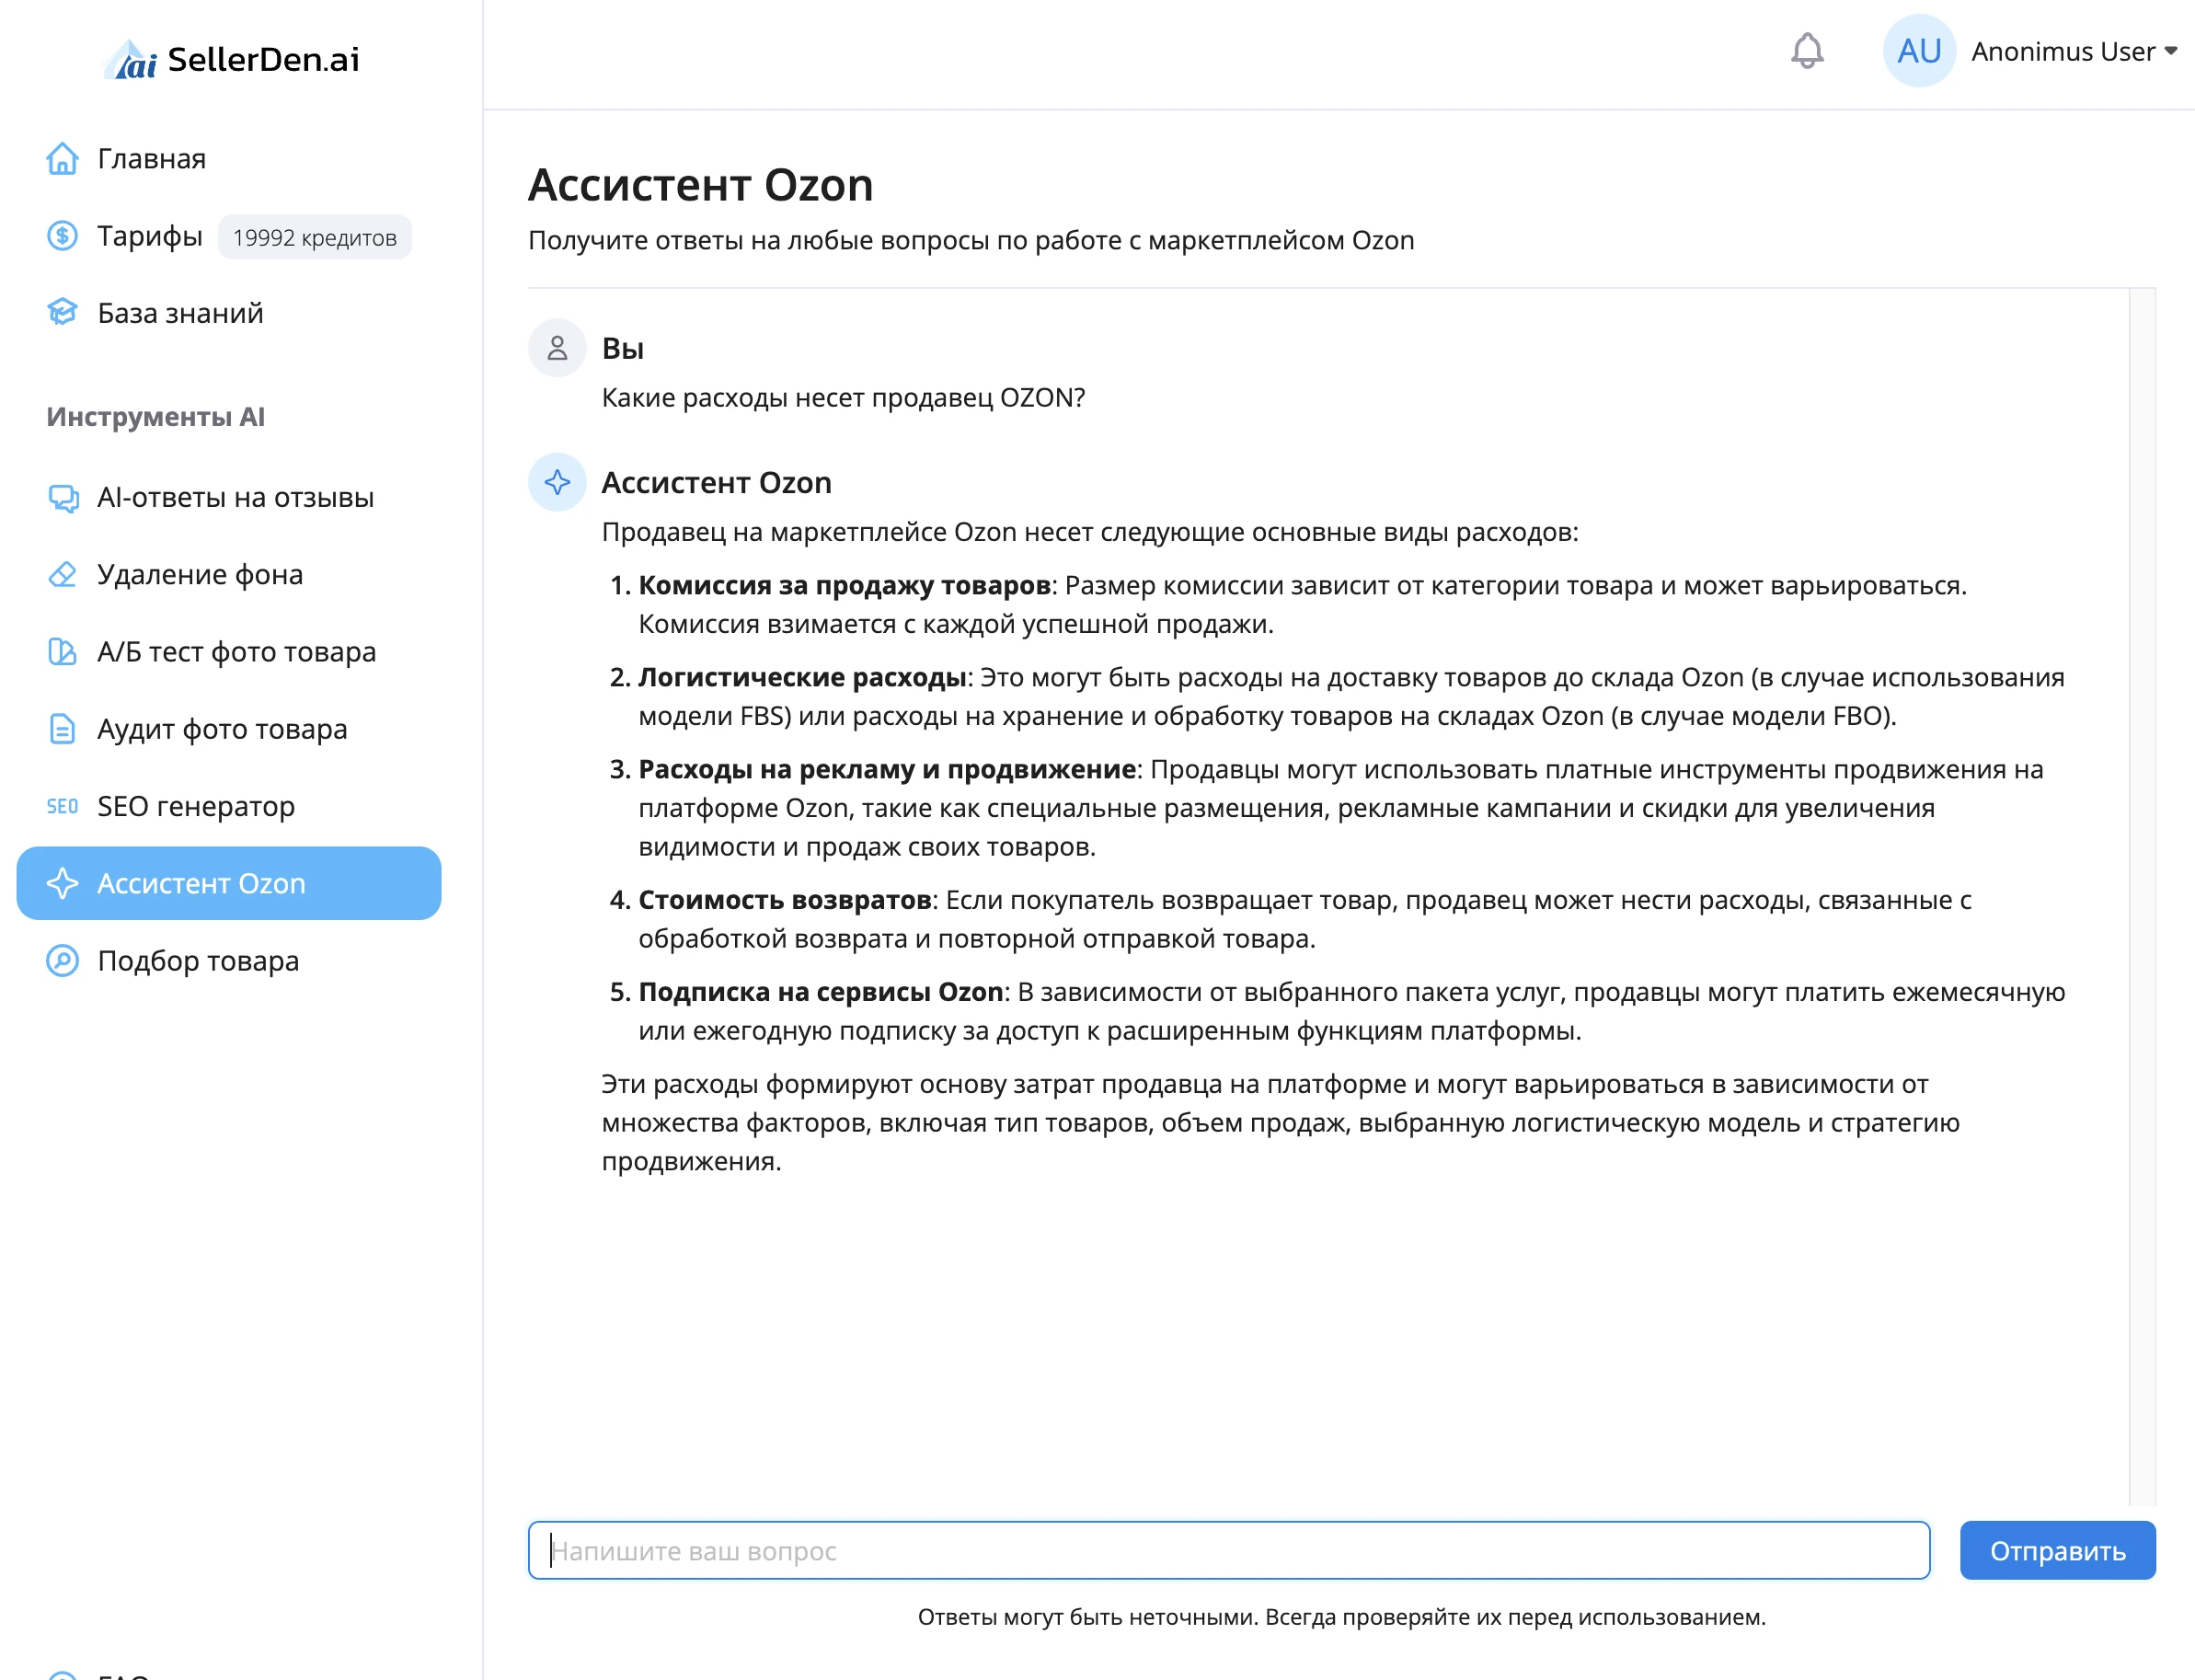Viewport: 2195px width, 1680px height.
Task: Click text Какие расходы несет продавец OZON?
Action: [x=844, y=398]
